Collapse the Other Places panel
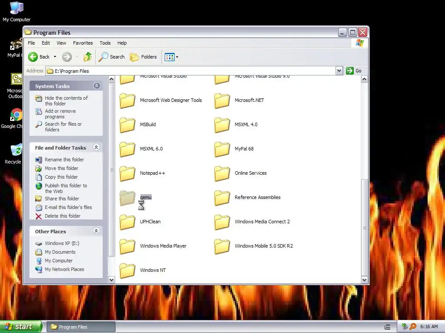This screenshot has height=333, width=445. pos(96,231)
